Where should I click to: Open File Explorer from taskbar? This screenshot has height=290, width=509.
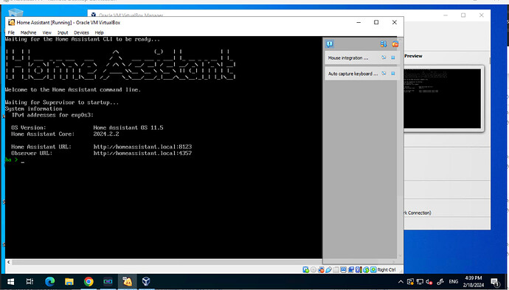point(69,281)
